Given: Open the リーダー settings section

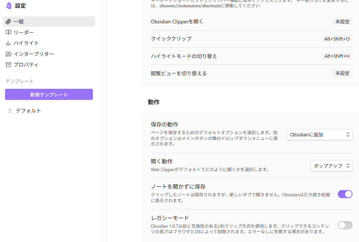Looking at the screenshot, I should [x=49, y=32].
